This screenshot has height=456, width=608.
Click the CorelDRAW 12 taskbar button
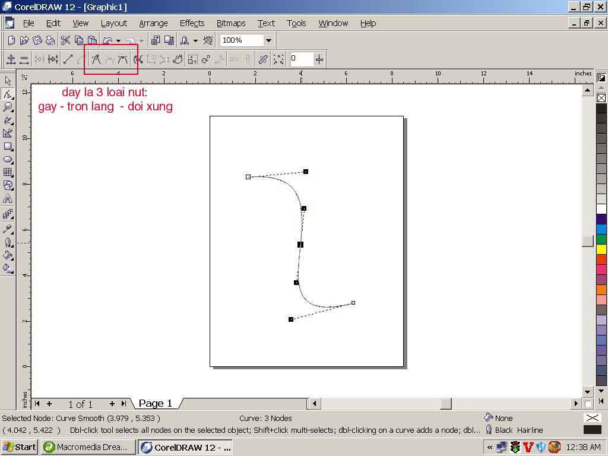186,447
